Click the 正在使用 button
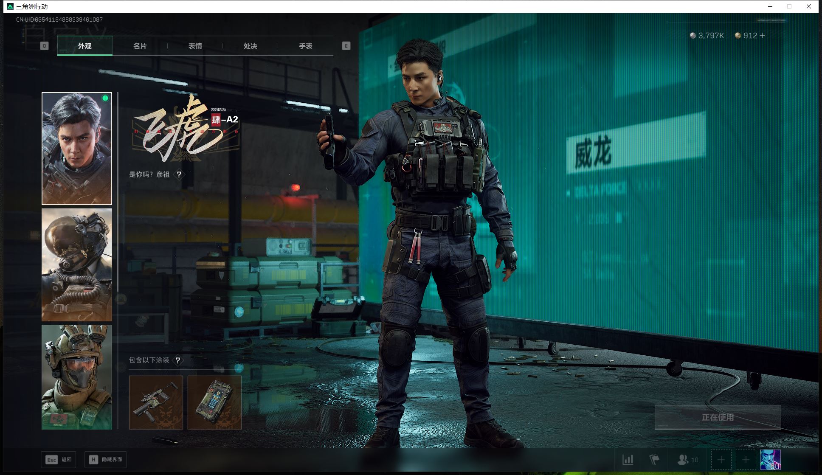This screenshot has width=822, height=475. [x=718, y=417]
